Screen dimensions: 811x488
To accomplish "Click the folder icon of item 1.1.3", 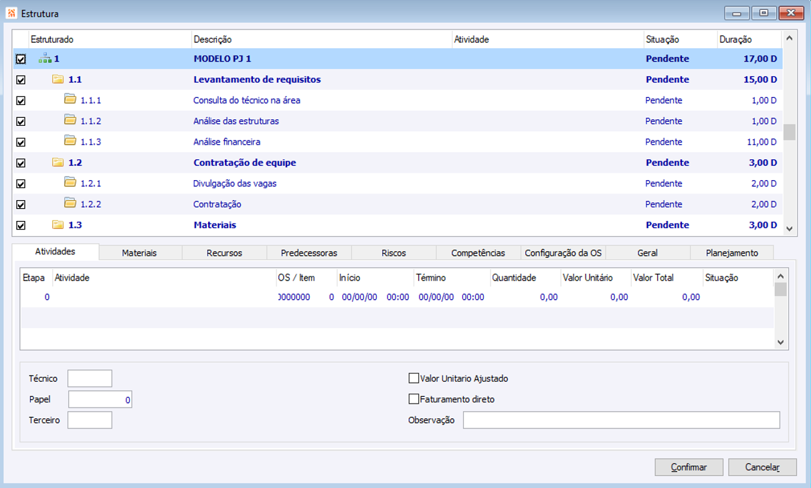I will (70, 141).
